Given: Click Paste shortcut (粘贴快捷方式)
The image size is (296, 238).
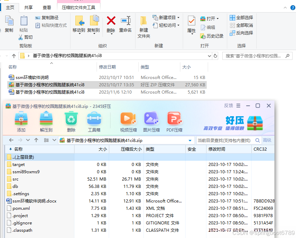Looking at the screenshot, I should click(x=51, y=25).
